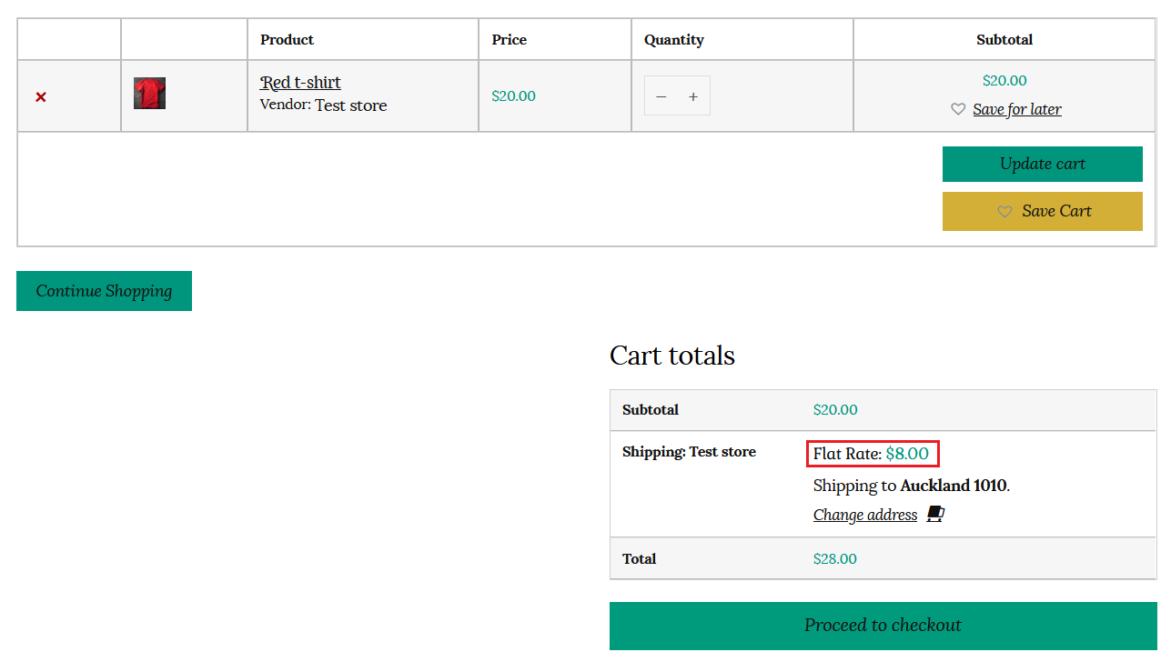Click the quantity field between minus and plus
This screenshot has width=1171, height=662.
[677, 96]
